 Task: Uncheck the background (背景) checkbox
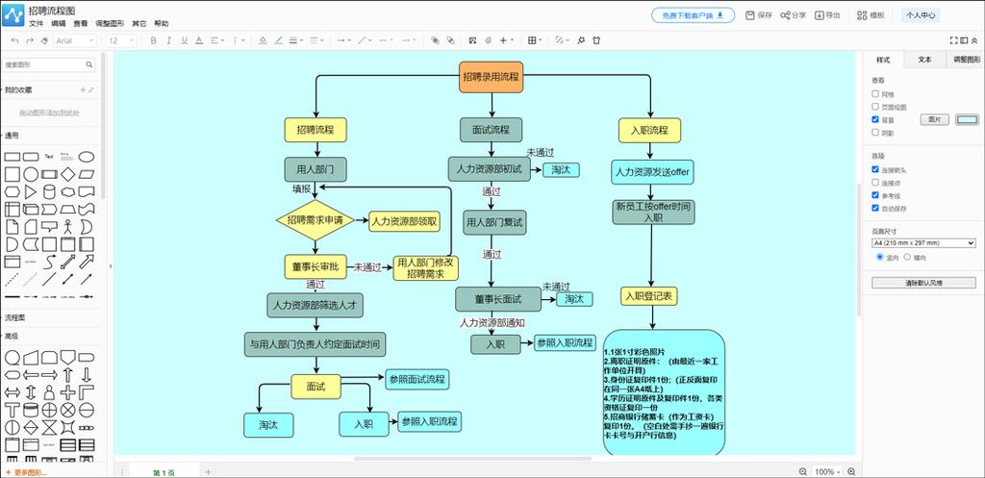point(875,120)
